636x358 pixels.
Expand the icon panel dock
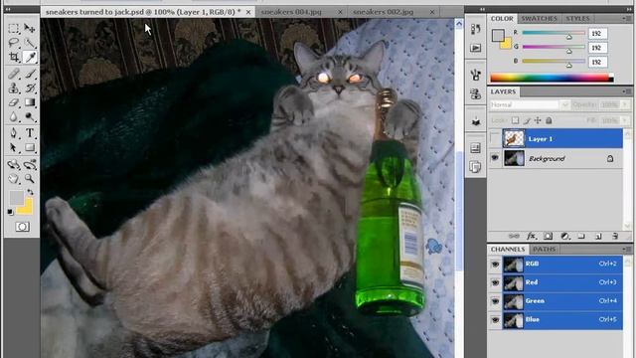tap(482, 9)
